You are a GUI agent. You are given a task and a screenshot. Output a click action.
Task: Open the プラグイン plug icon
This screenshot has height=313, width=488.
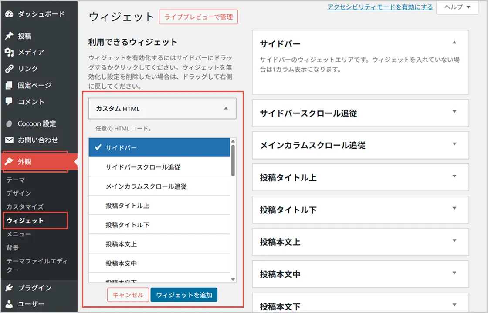10,288
